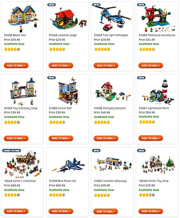Click NEW badge on Vacation Getaways
The width and height of the screenshot is (180, 218).
pyautogui.click(x=96, y=151)
